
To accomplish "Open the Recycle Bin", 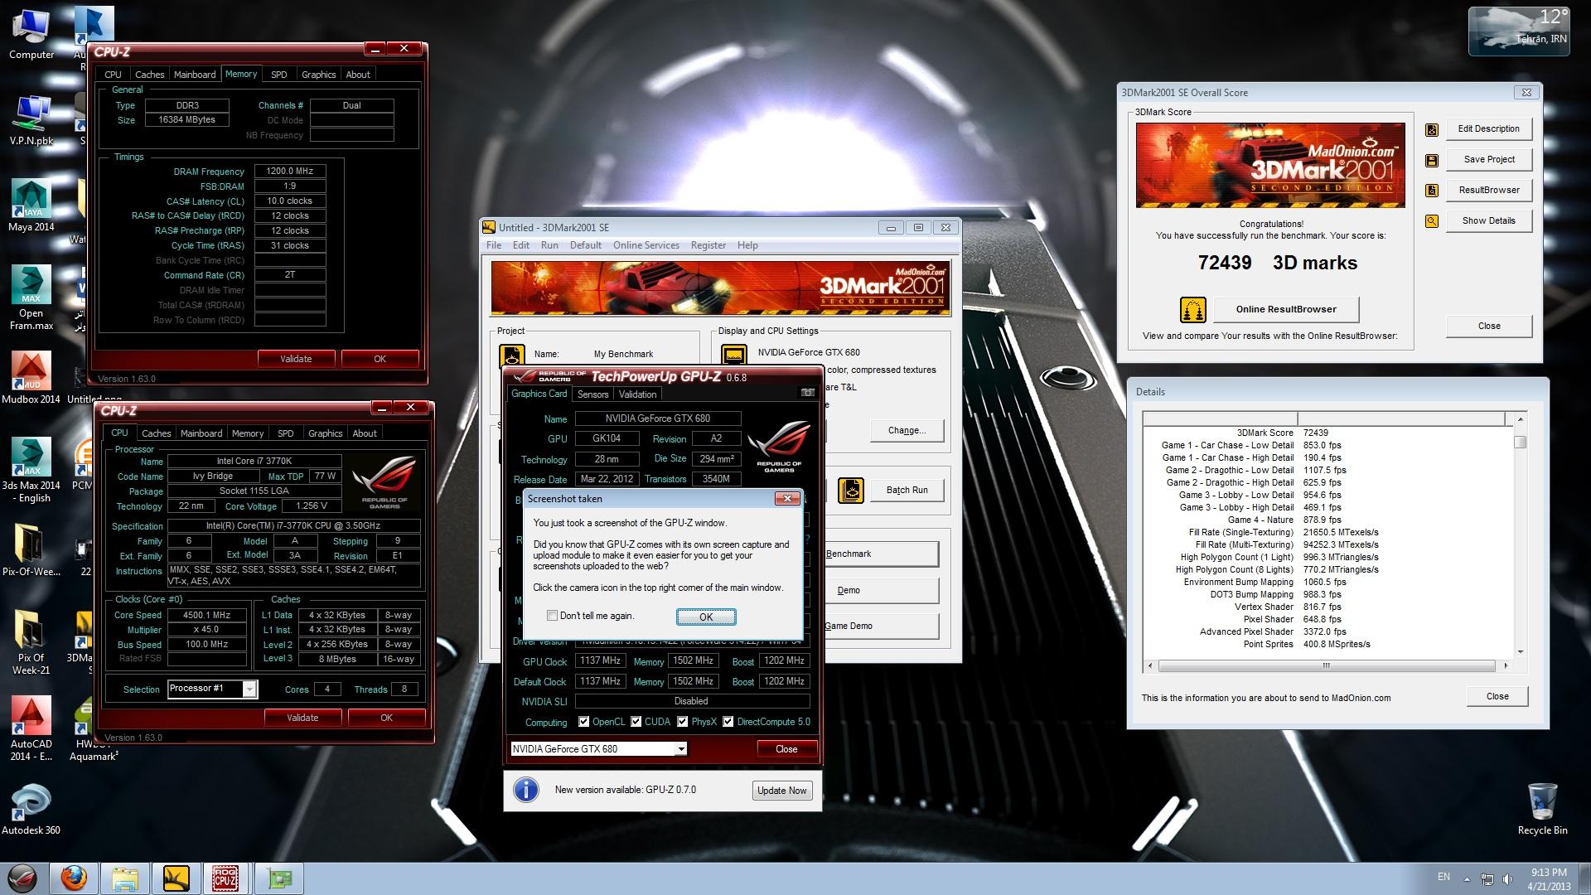I will tap(1542, 810).
